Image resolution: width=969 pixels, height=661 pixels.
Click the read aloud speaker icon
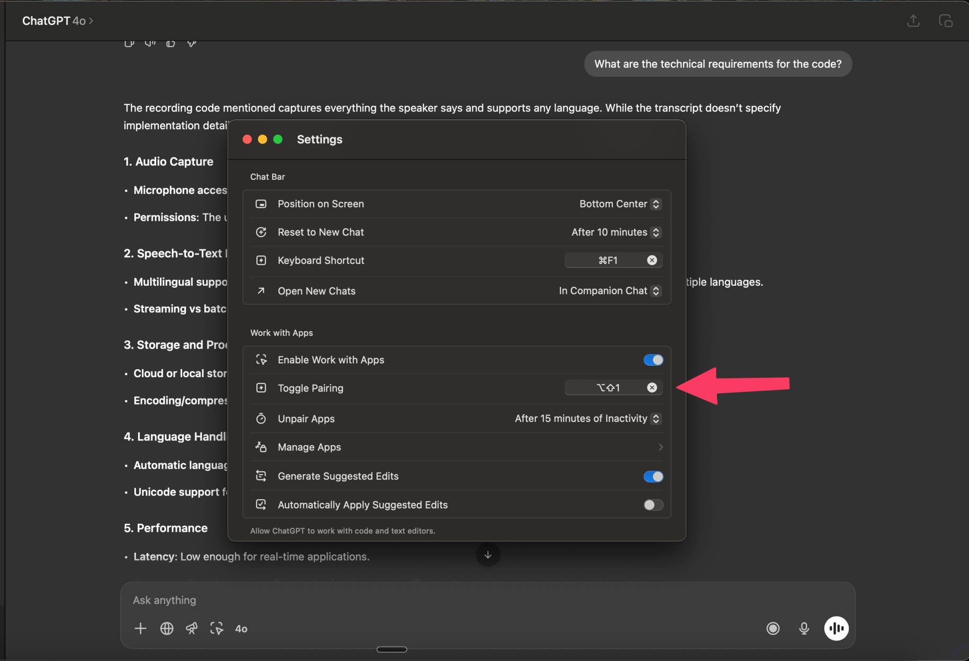coord(150,44)
